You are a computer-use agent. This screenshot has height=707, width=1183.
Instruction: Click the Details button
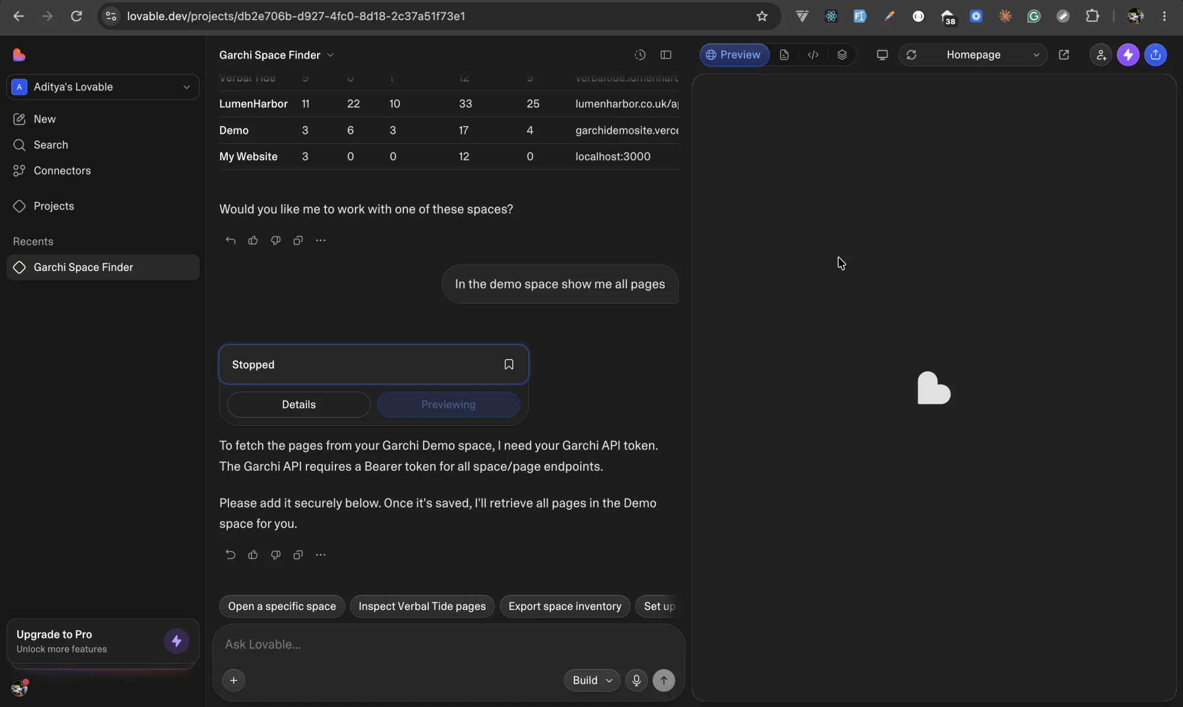[299, 405]
